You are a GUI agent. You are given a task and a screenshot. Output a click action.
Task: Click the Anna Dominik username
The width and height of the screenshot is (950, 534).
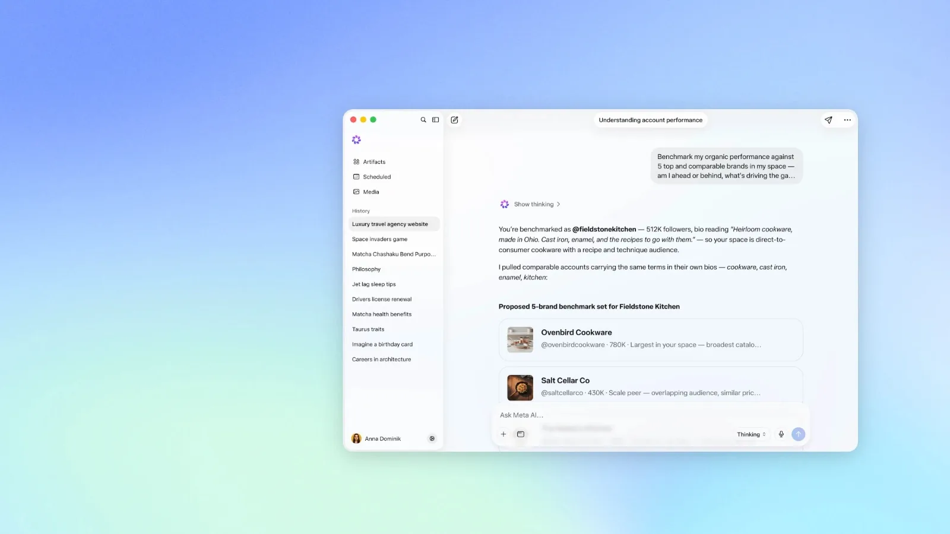click(383, 439)
